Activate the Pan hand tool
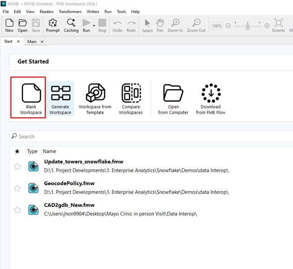The width and height of the screenshot is (293, 269). pyautogui.click(x=160, y=25)
